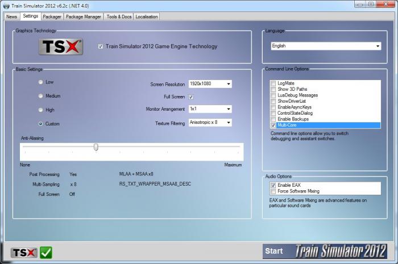The width and height of the screenshot is (398, 264).
Task: Open the Screen Resolution dropdown
Action: coord(210,84)
